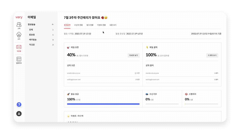Switch to the 내용 보기 tab

pos(113,25)
